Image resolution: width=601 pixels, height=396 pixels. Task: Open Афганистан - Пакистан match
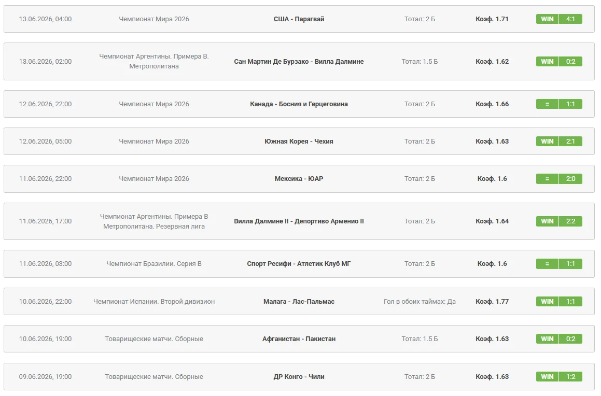pyautogui.click(x=299, y=339)
